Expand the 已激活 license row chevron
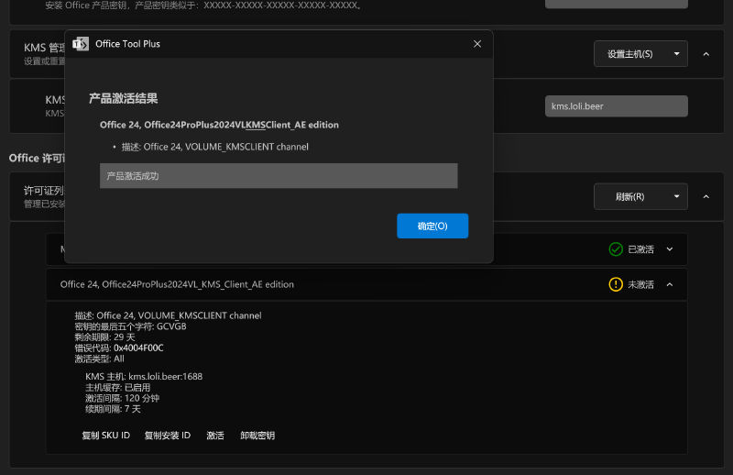The width and height of the screenshot is (733, 475). pyautogui.click(x=670, y=249)
